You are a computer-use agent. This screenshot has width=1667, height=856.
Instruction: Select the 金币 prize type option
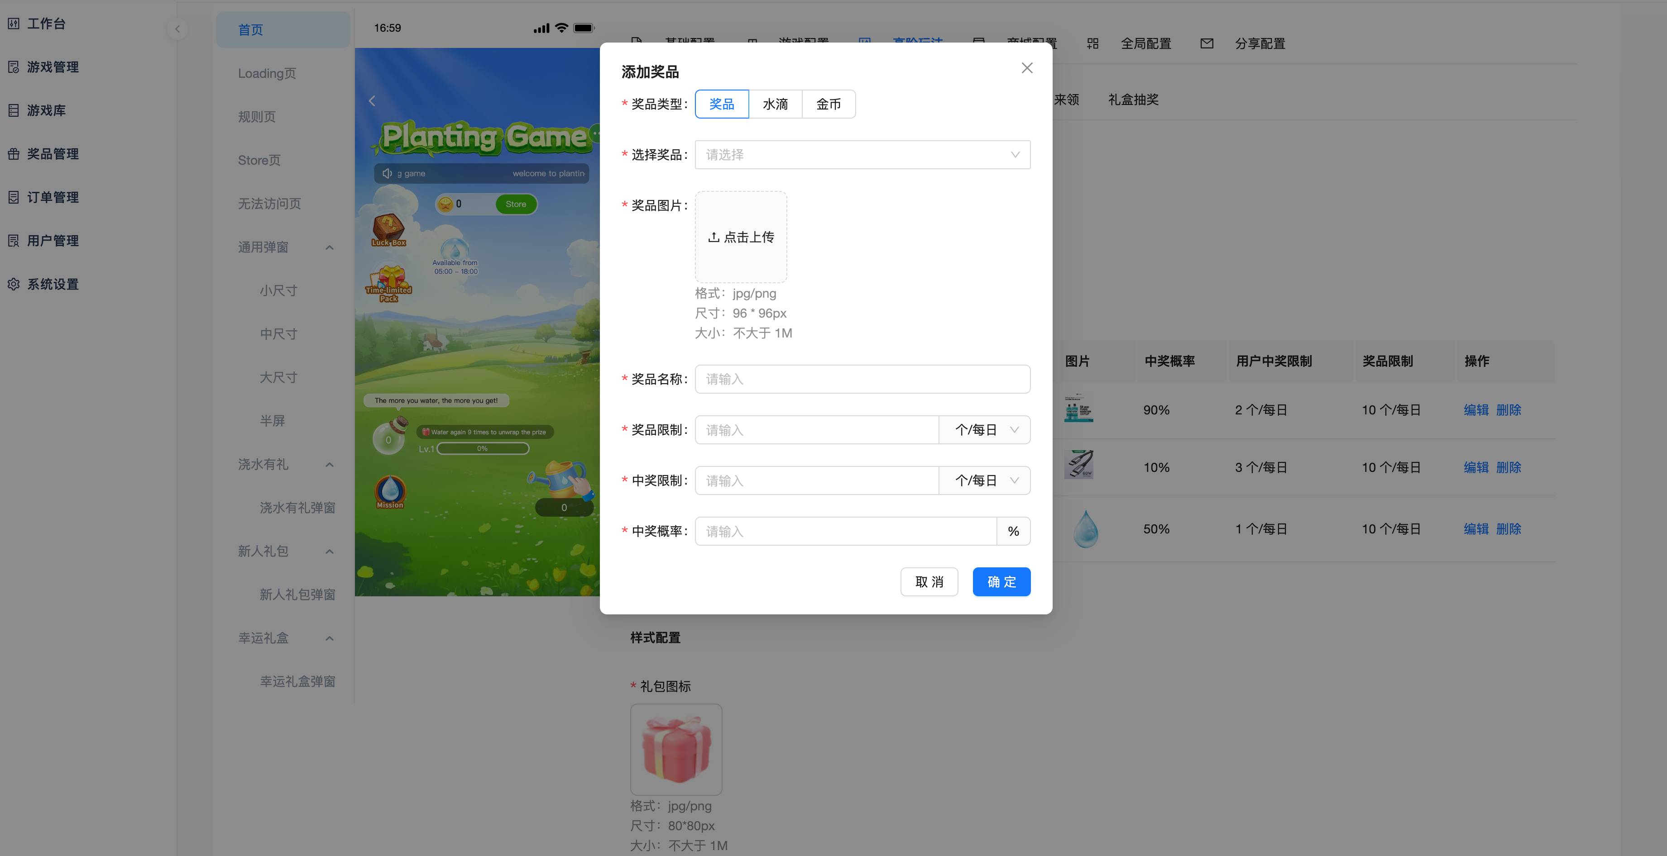[x=829, y=104]
